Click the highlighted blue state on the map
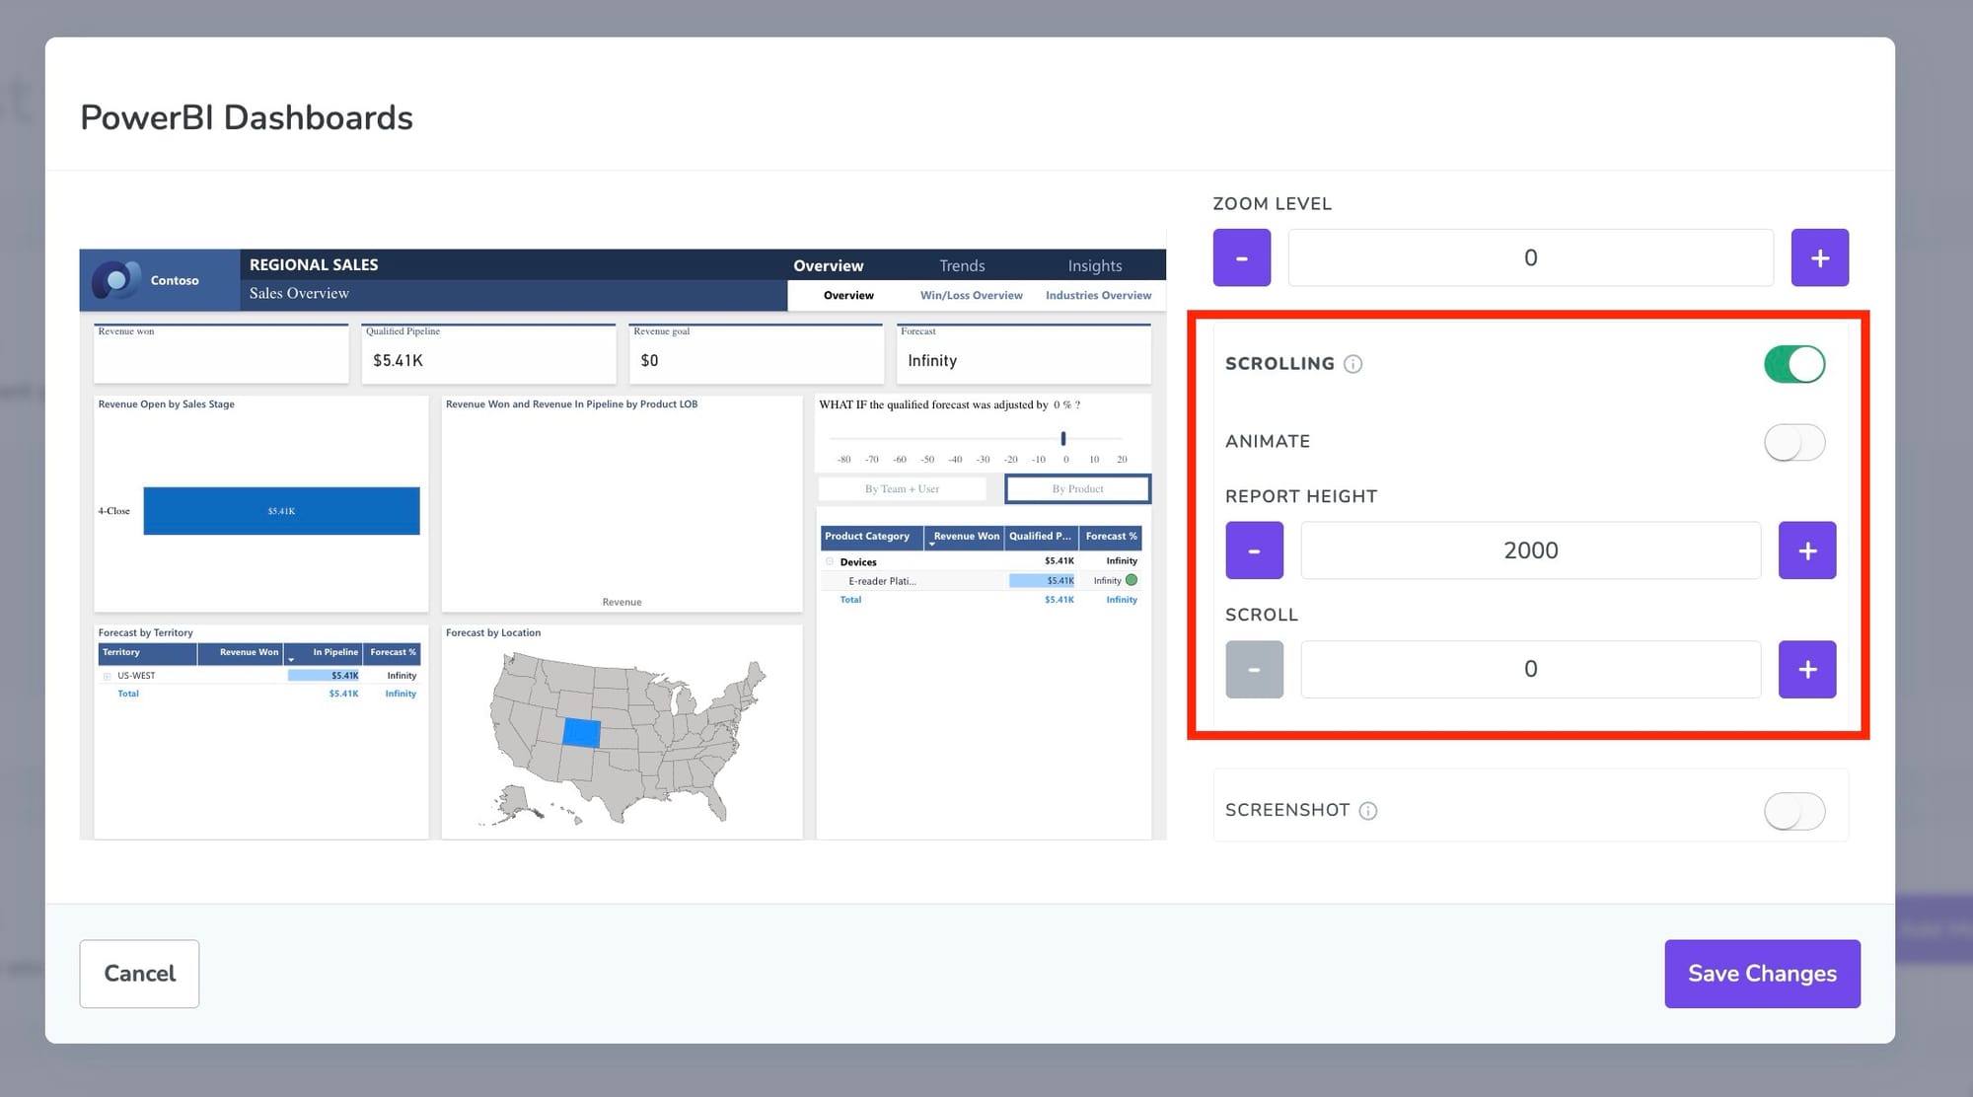Image resolution: width=1973 pixels, height=1097 pixels. tap(581, 733)
